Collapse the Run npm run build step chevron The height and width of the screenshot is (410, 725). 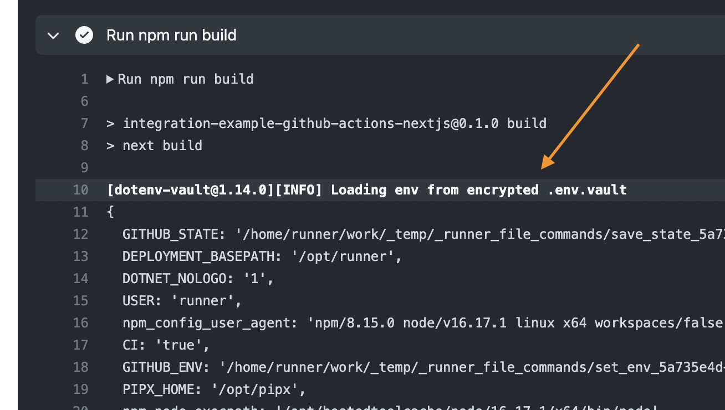(53, 35)
